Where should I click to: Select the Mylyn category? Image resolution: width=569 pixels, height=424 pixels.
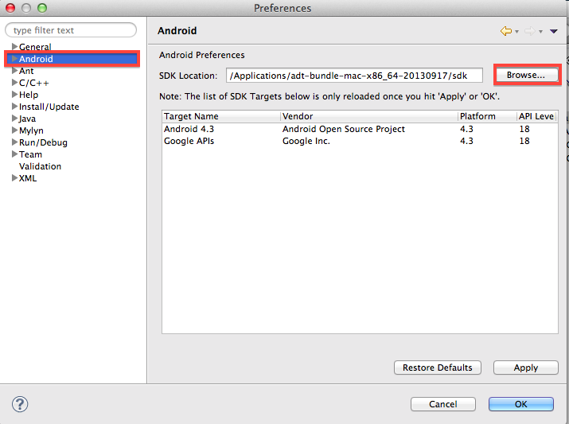[31, 130]
